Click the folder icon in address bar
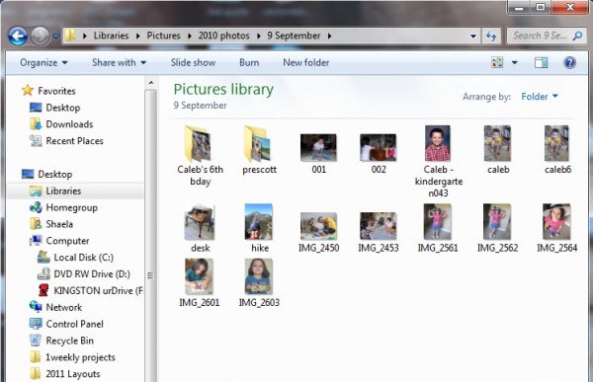The image size is (593, 382). click(70, 36)
